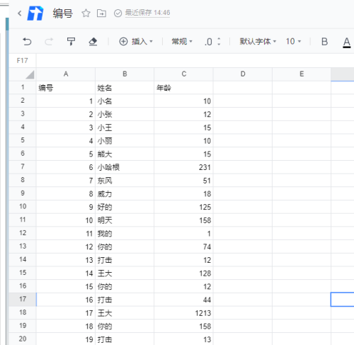Select the format painter tool

point(71,42)
